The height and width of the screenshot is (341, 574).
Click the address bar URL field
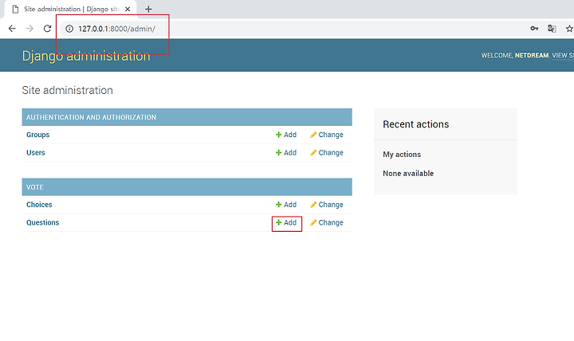pos(293,29)
